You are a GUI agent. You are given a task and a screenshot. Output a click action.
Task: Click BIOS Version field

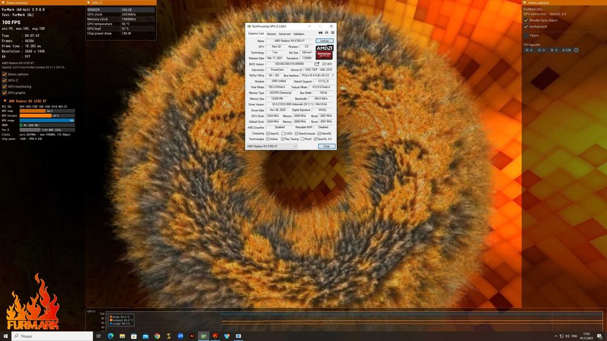click(x=290, y=64)
